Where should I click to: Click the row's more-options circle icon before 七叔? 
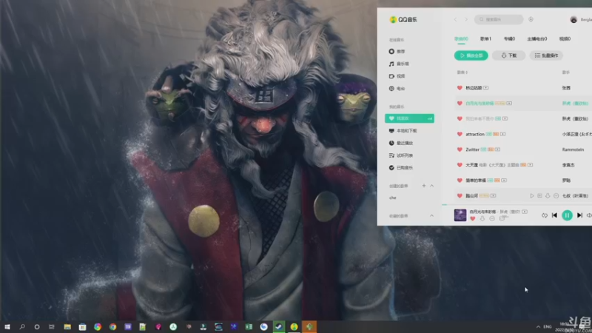tap(556, 195)
